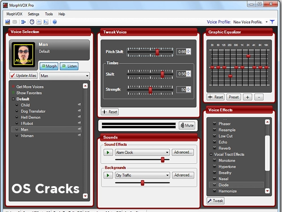
Task: Open Advanced for Sound Effects
Action: 183,152
